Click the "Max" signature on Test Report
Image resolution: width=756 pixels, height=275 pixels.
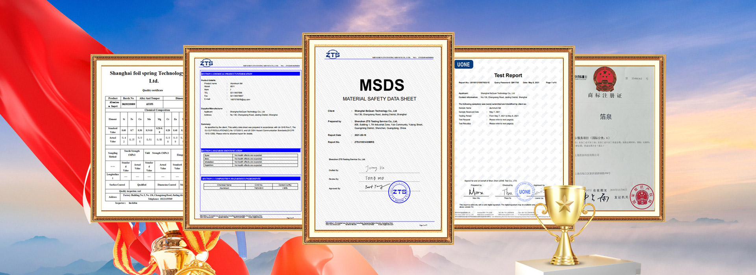476,192
